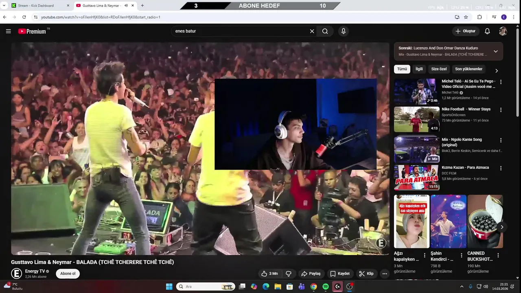Viewport: 521px width, 293px height.
Task: Expand the Sonraki mix playlist panel
Action: click(495, 51)
